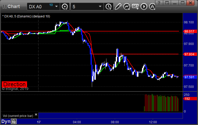Click the 97.804 red price marker
The image size is (198, 125).
(190, 54)
